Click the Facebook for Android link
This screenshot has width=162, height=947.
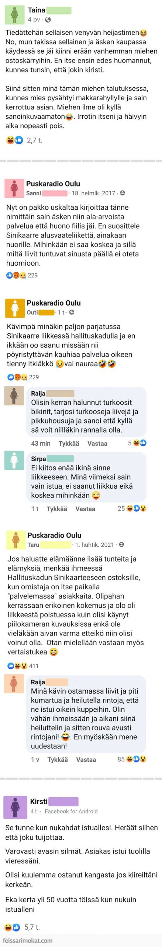tap(71, 811)
